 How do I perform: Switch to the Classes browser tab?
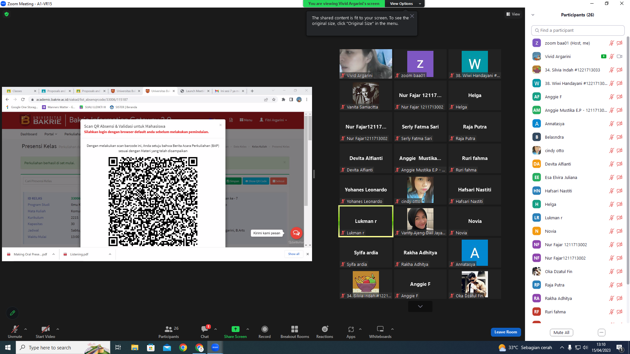point(21,91)
